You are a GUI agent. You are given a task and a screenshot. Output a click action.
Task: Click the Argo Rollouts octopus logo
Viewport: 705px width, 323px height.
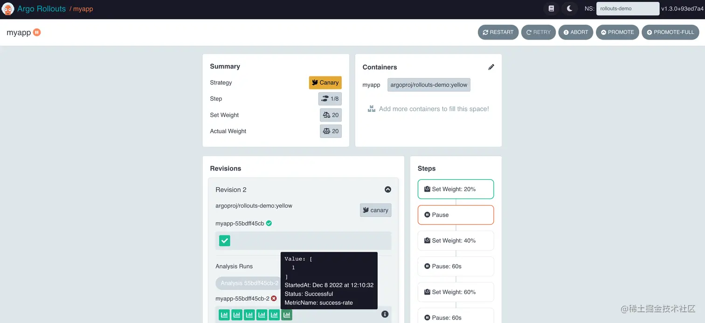[x=8, y=9]
